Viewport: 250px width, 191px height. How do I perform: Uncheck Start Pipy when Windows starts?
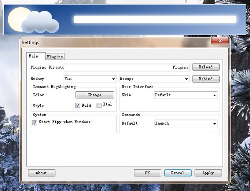tap(35, 122)
